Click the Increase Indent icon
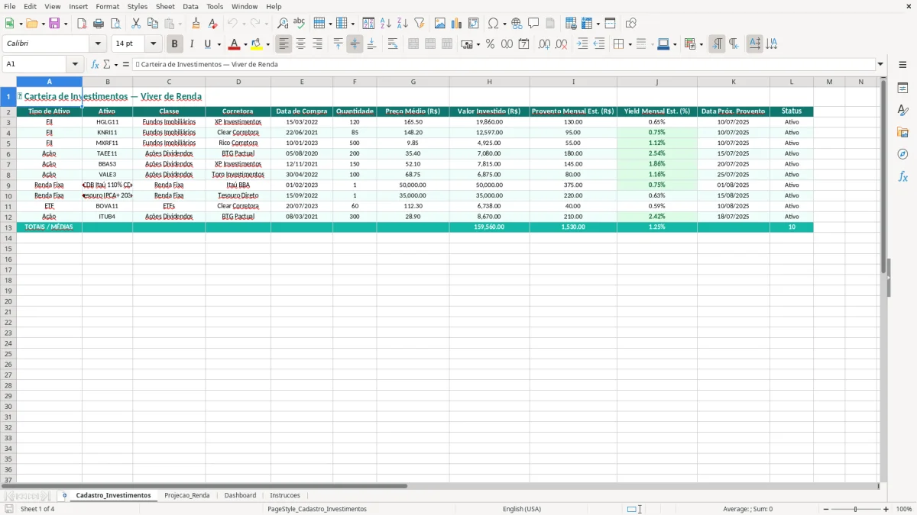This screenshot has width=917, height=515. 583,44
